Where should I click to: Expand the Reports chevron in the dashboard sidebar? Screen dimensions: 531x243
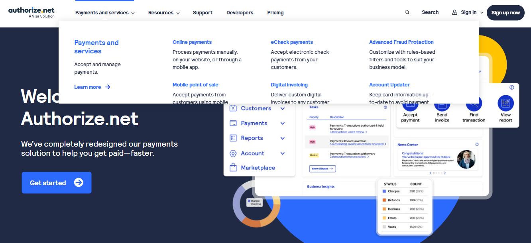[x=283, y=138]
